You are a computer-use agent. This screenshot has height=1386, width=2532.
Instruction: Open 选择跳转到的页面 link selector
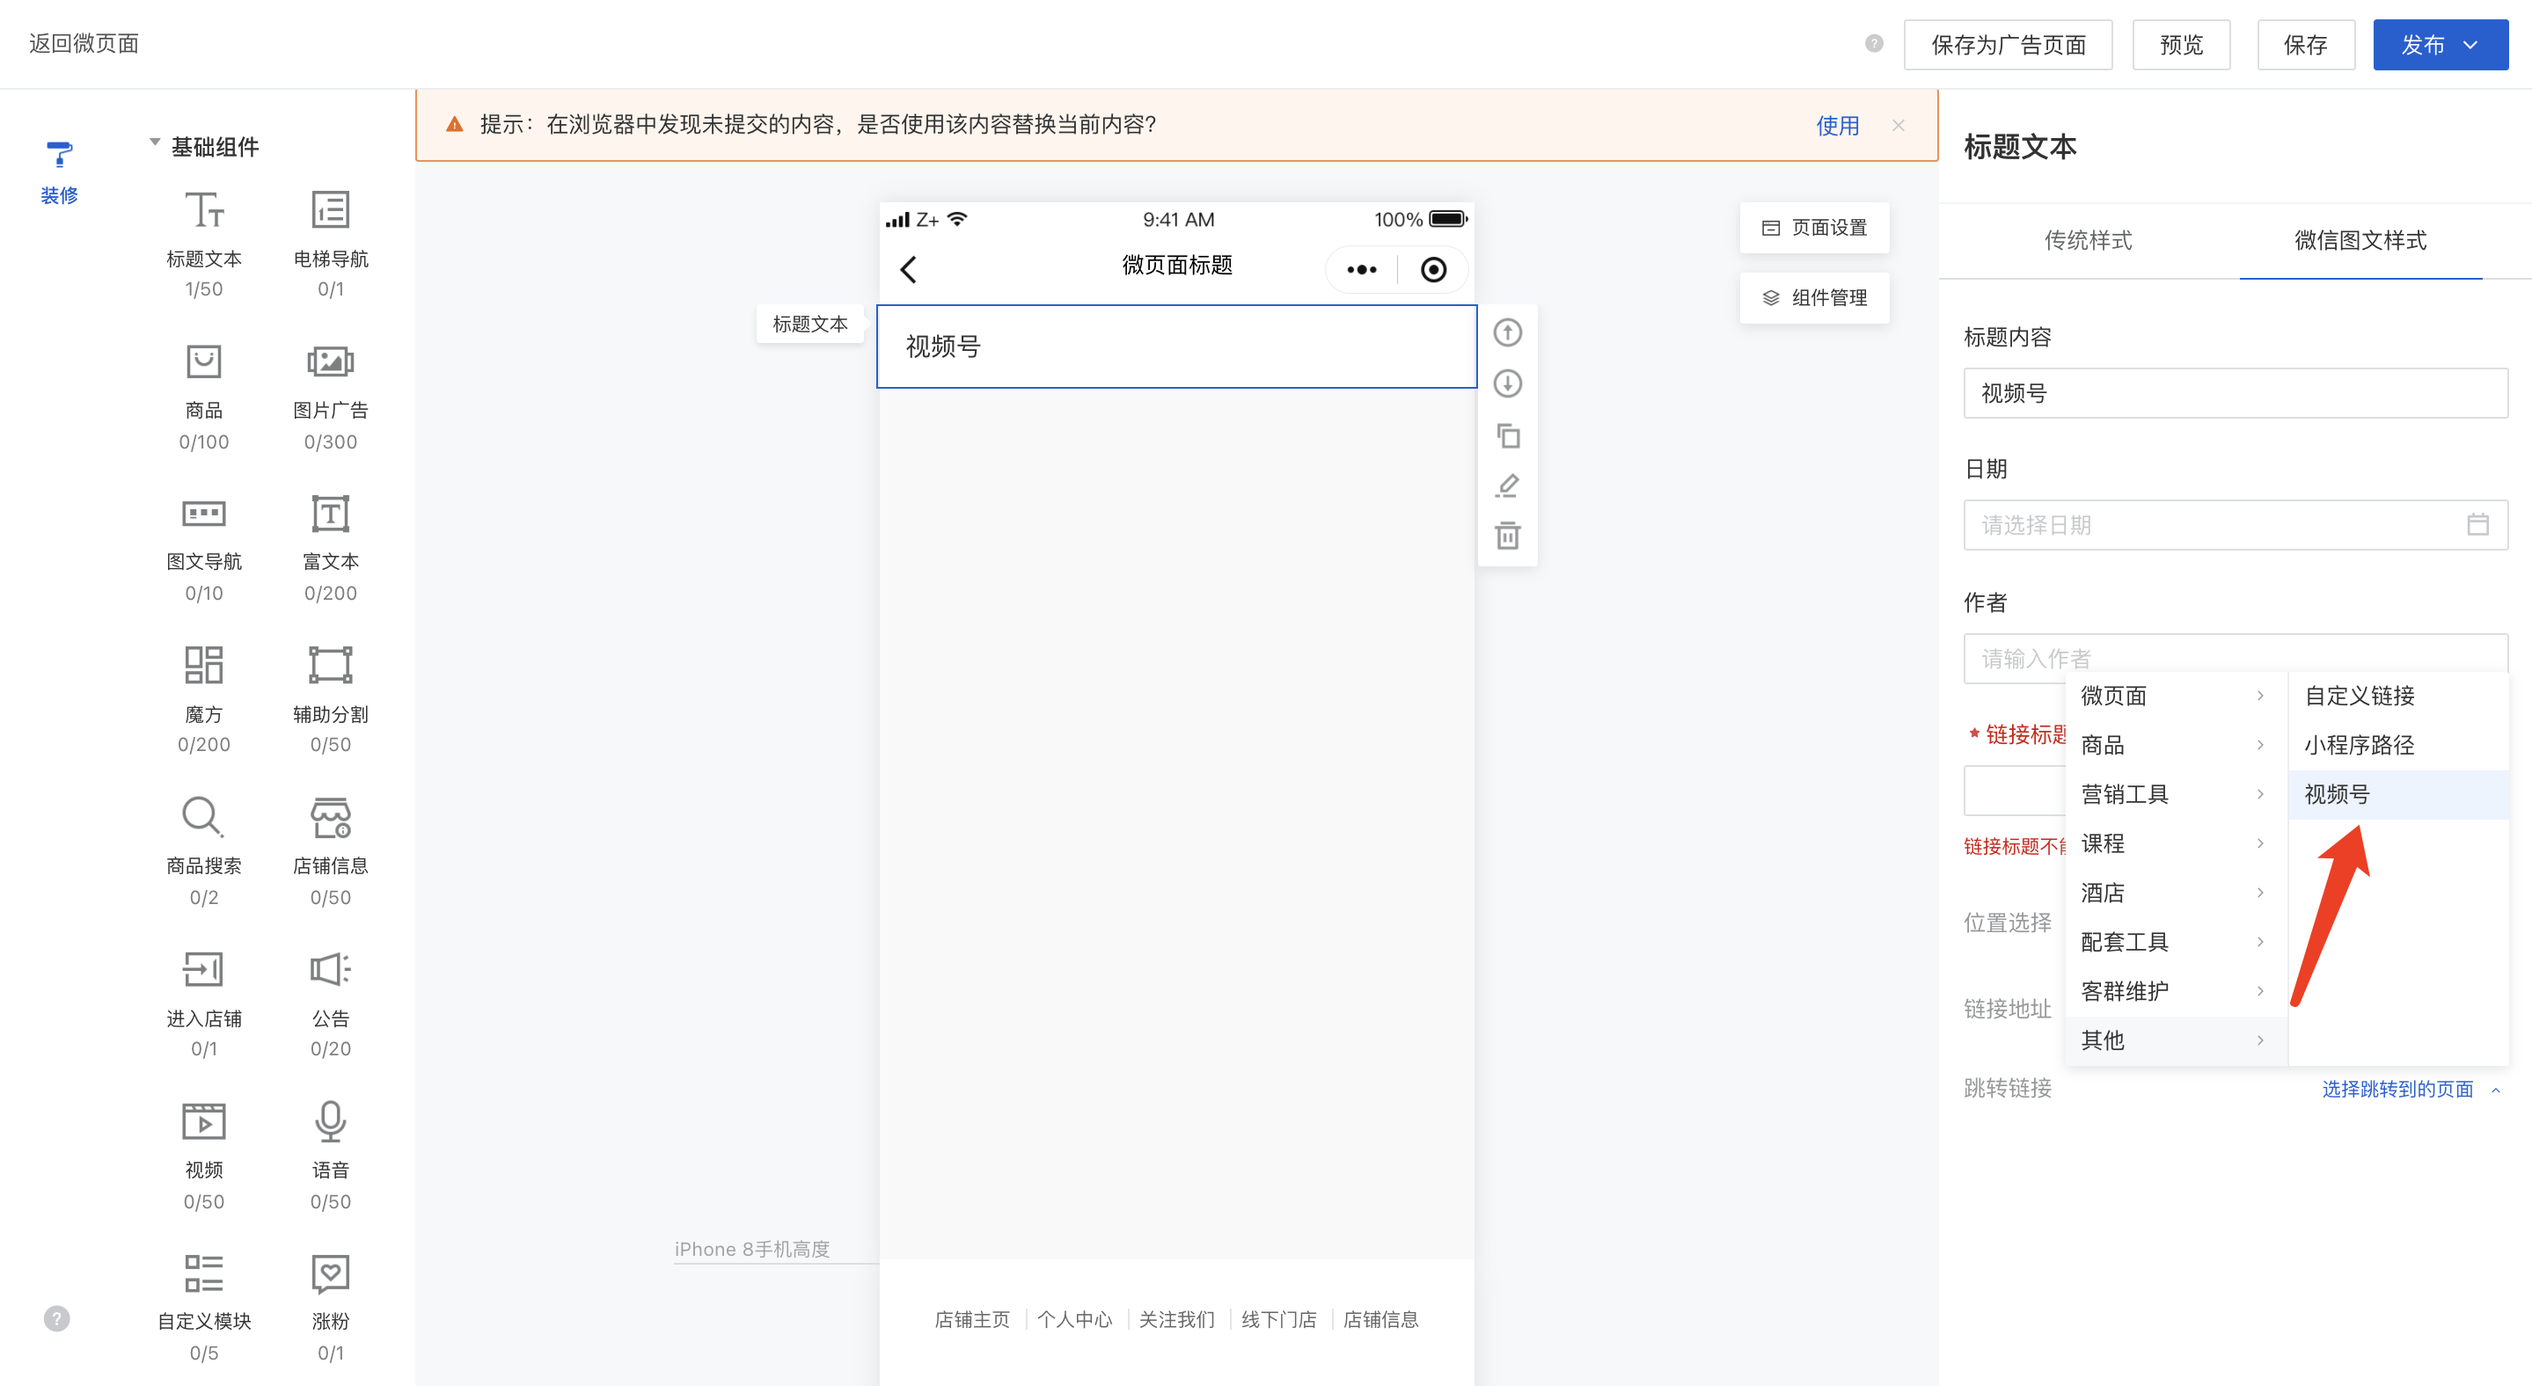(2397, 1089)
